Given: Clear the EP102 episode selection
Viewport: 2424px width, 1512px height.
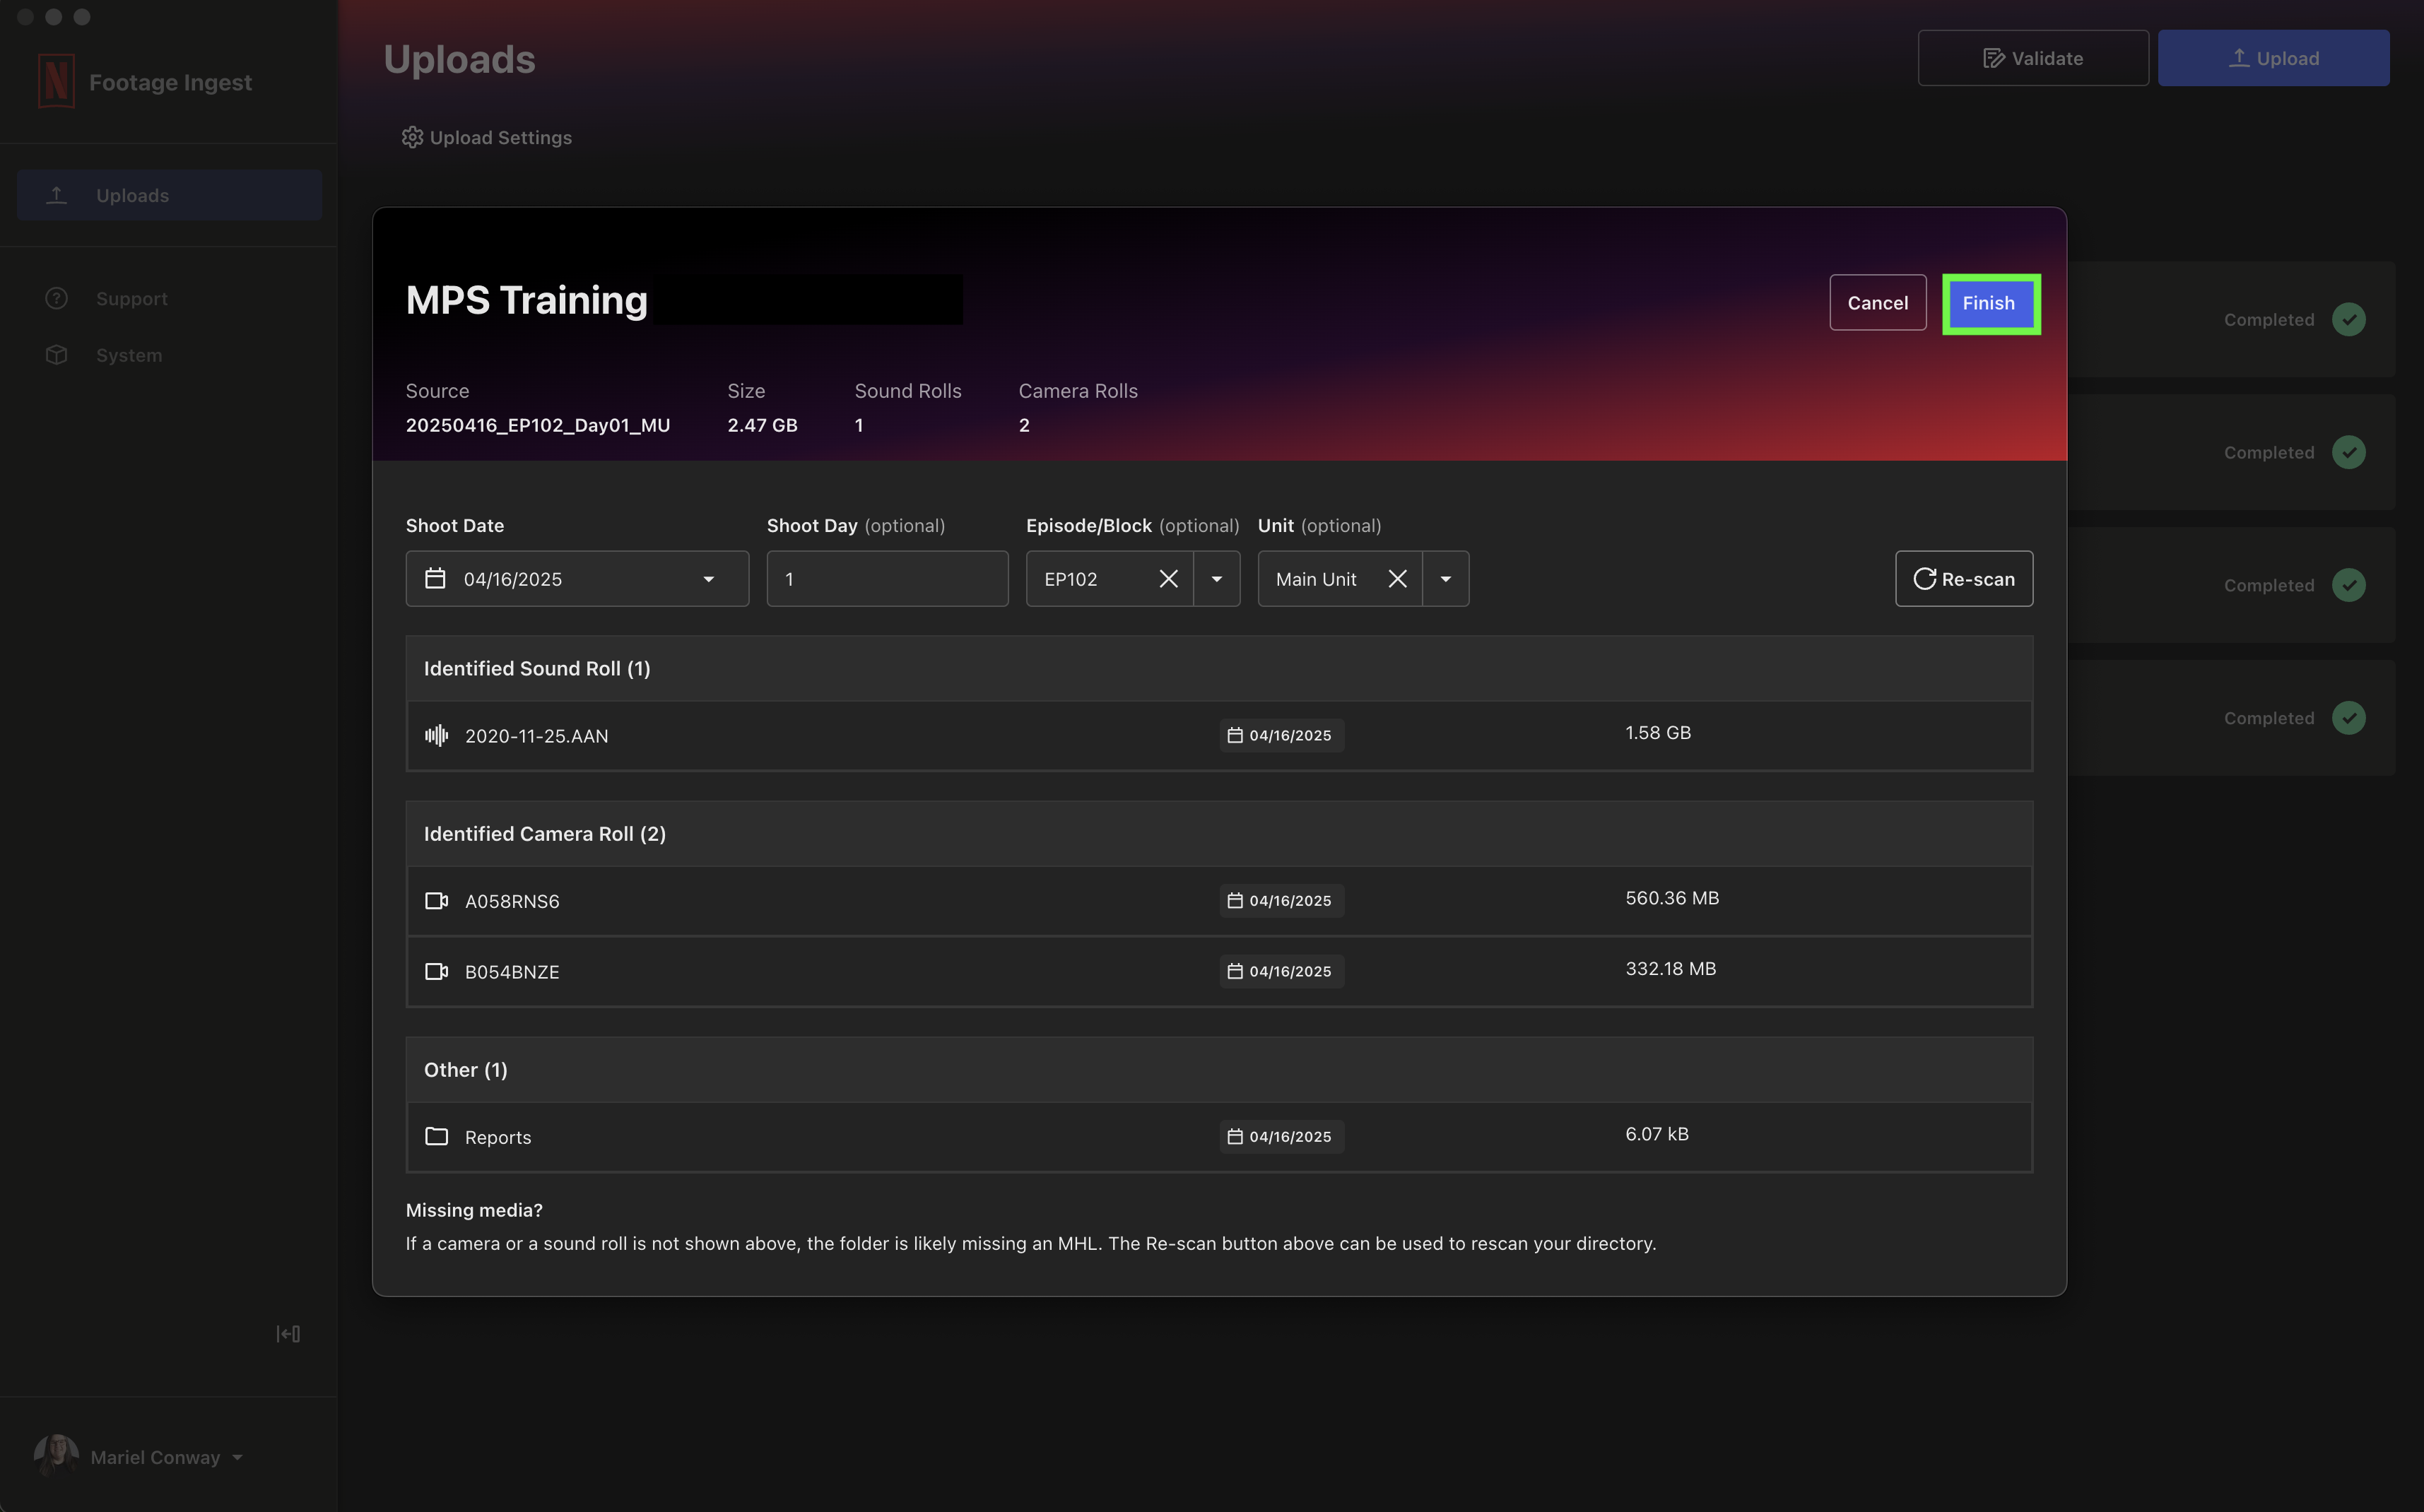Looking at the screenshot, I should coord(1168,579).
